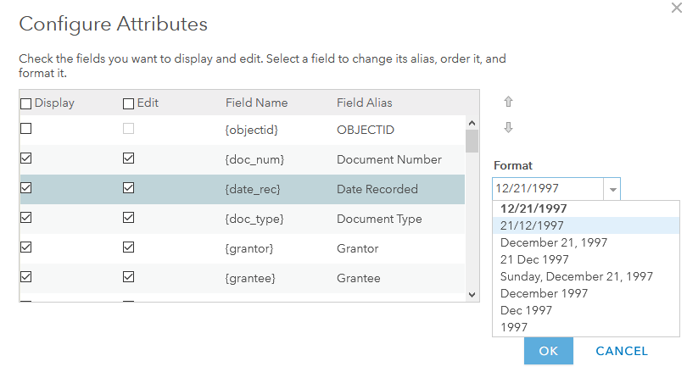The image size is (687, 389).
Task: Confirm changes with the OK button
Action: click(x=548, y=351)
